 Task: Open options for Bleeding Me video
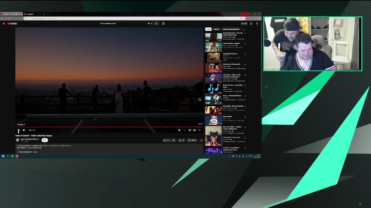click(245, 64)
